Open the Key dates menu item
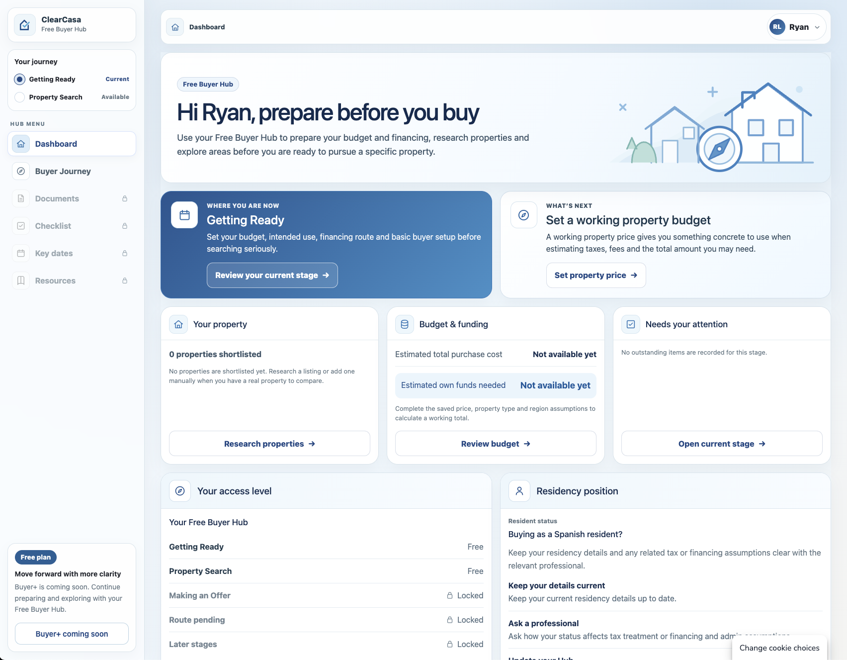 point(72,253)
